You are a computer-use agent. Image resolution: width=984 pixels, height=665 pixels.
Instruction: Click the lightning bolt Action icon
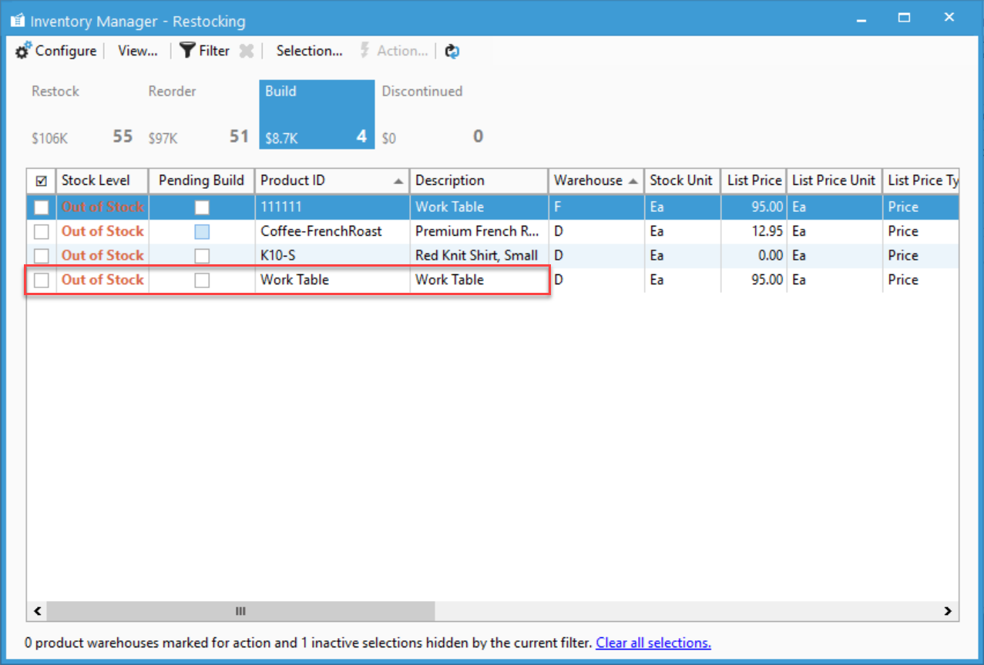[365, 51]
